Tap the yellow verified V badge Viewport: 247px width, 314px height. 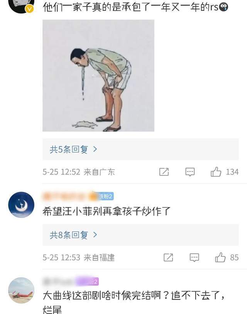click(x=29, y=9)
